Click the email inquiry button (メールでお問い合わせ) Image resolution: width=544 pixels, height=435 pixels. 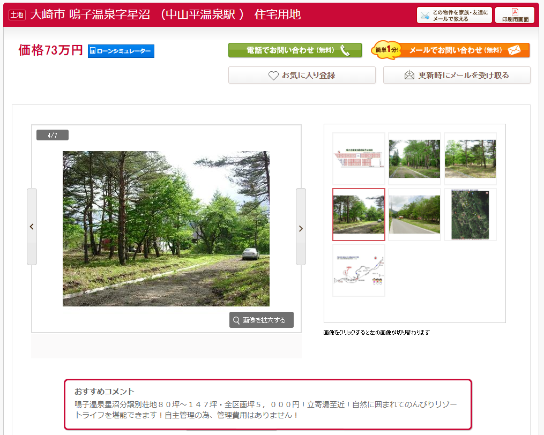[x=450, y=50]
